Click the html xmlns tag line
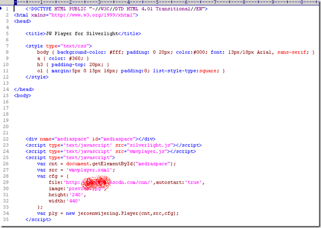The image size is (321, 228). point(76,15)
